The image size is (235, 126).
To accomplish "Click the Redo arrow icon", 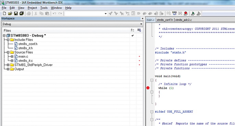I will click(x=60, y=13).
